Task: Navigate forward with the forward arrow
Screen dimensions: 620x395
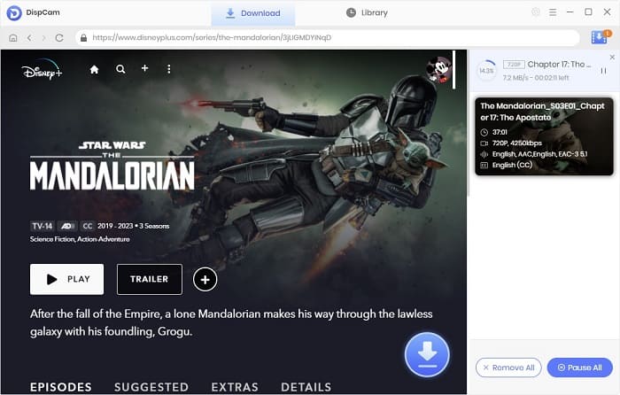Action: 44,38
